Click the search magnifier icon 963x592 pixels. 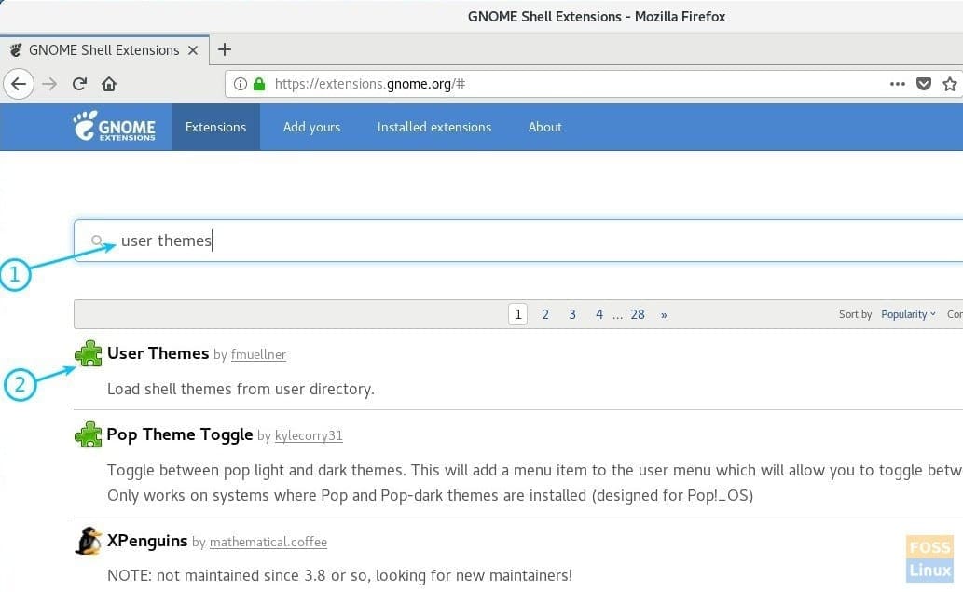(97, 241)
